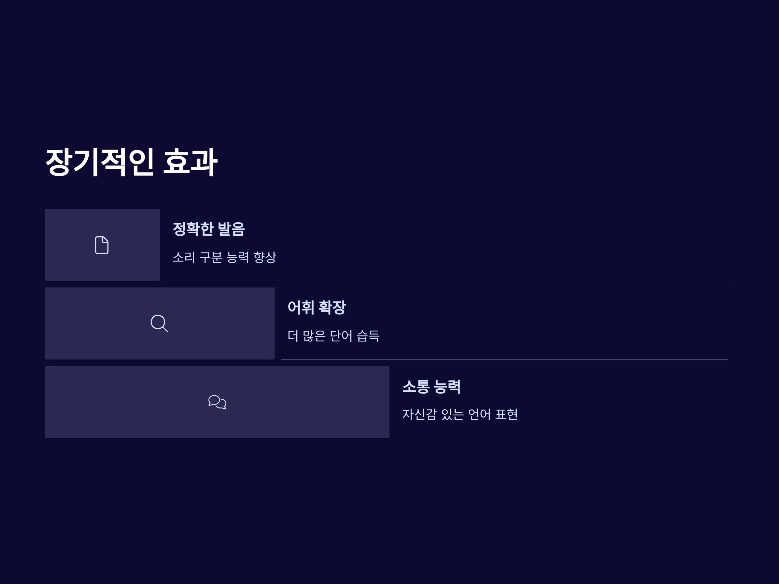Image resolution: width=779 pixels, height=584 pixels.
Task: Click the heading 정확한 발음
Action: point(208,229)
